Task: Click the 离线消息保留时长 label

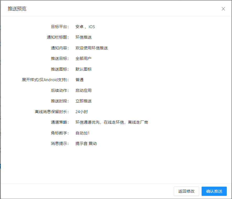Action: tap(52, 112)
